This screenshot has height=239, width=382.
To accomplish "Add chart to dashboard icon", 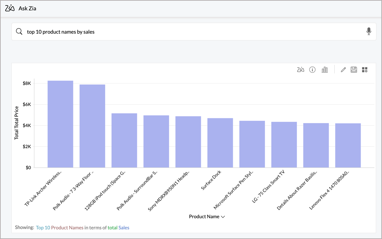I will [x=365, y=70].
